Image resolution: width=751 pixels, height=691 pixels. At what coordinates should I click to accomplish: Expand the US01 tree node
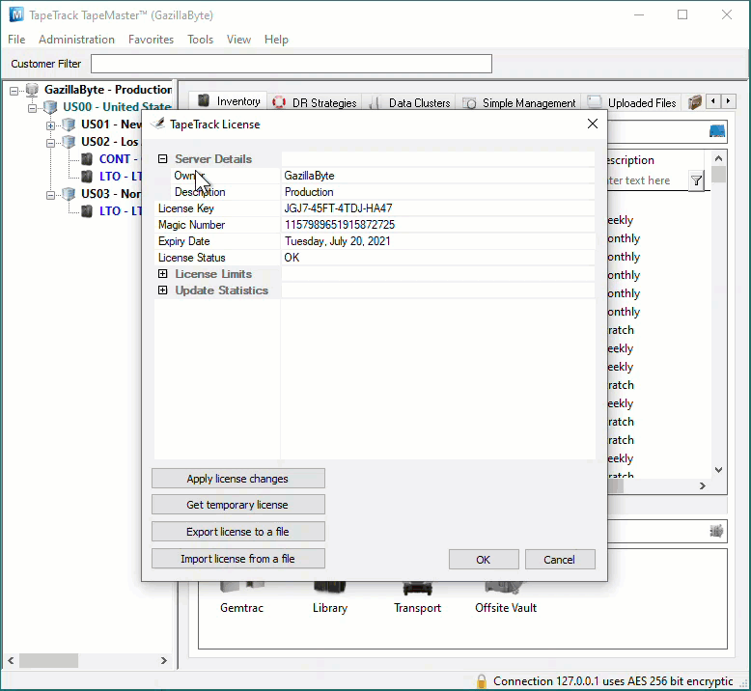pyautogui.click(x=50, y=125)
